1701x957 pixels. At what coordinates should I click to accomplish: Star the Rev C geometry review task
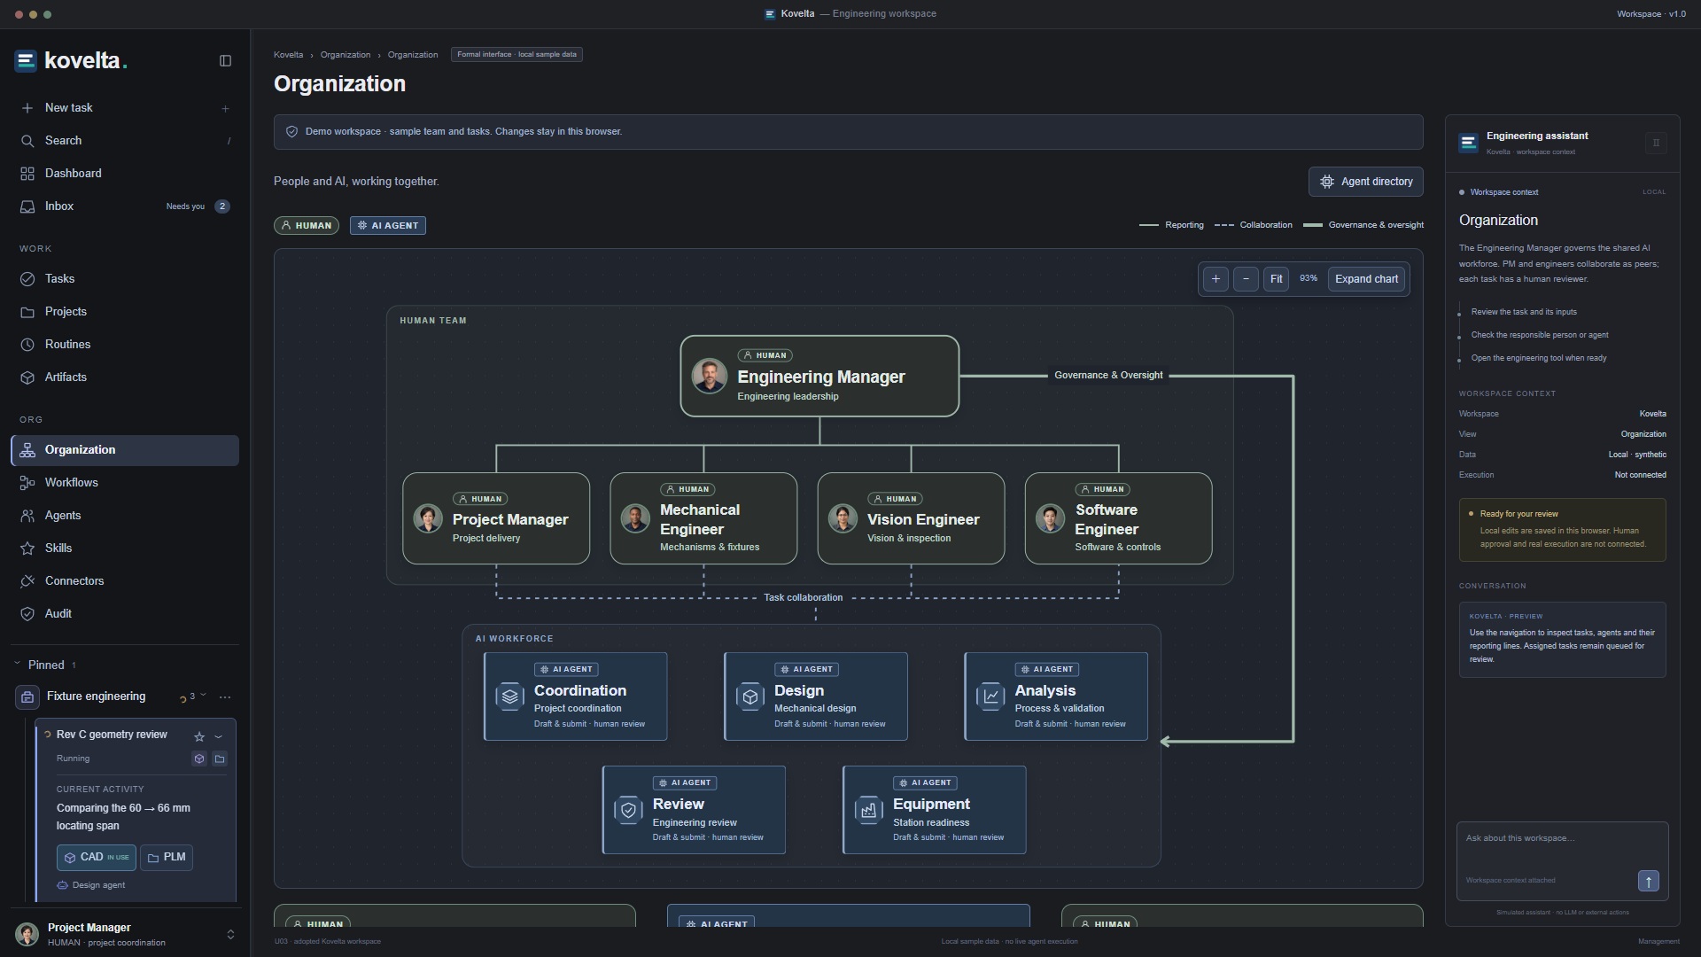pos(199,736)
